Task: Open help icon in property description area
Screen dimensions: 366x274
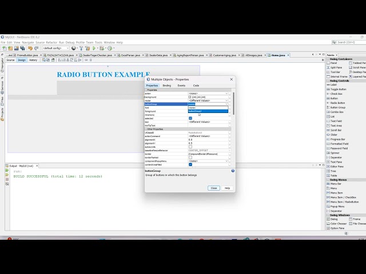Action: (233, 171)
